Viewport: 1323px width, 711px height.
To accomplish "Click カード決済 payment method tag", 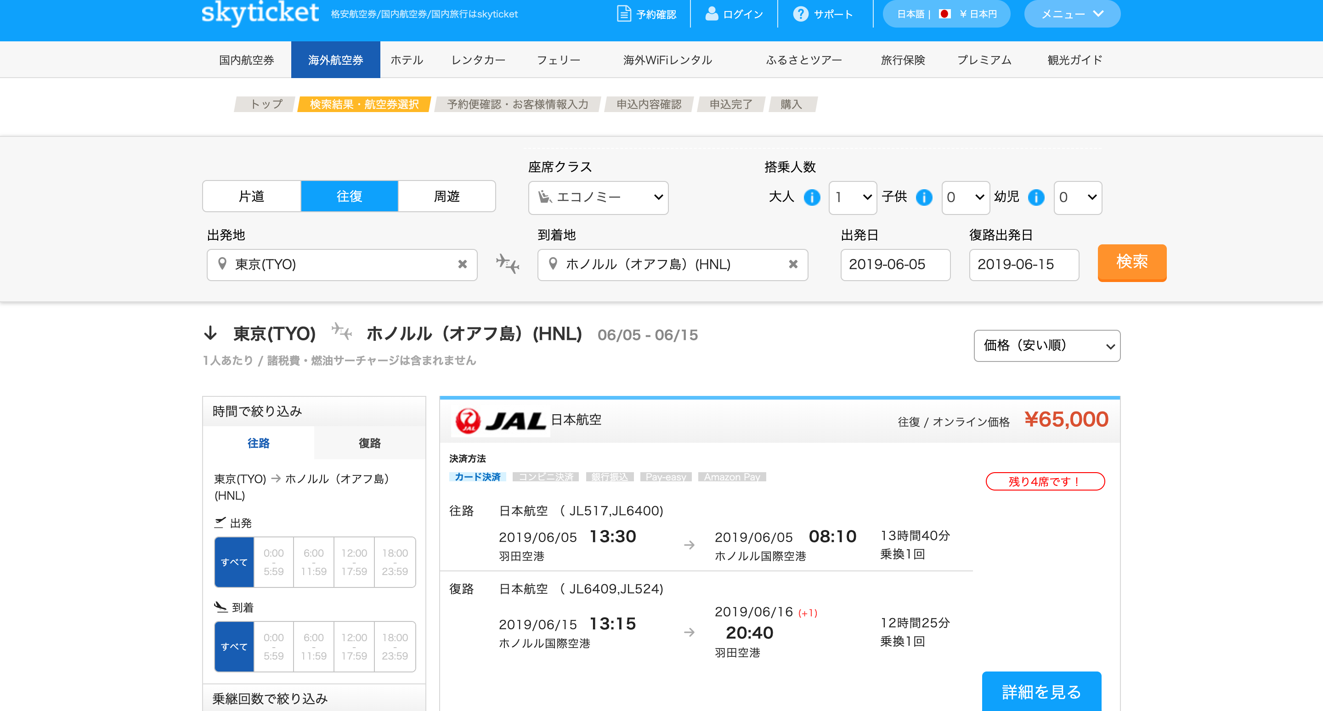I will (478, 477).
